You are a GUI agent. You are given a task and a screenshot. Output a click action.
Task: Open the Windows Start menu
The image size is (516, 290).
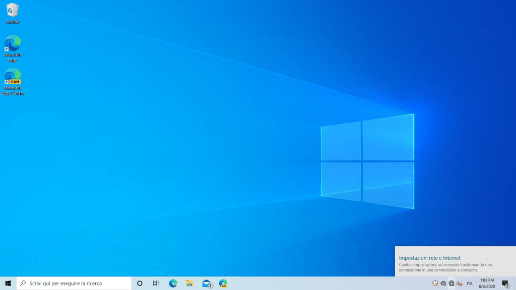pyautogui.click(x=8, y=283)
